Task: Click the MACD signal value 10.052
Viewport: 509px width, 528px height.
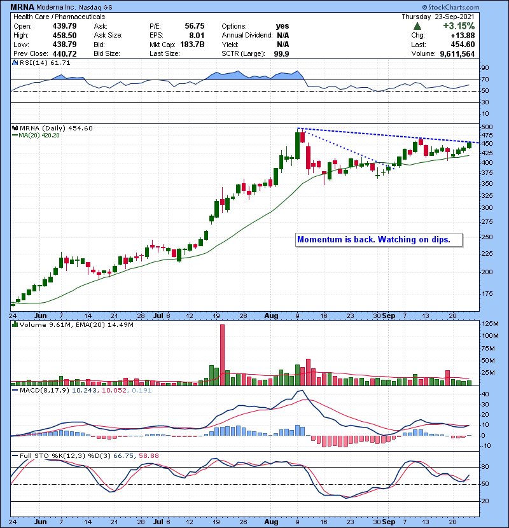Action: coord(114,391)
